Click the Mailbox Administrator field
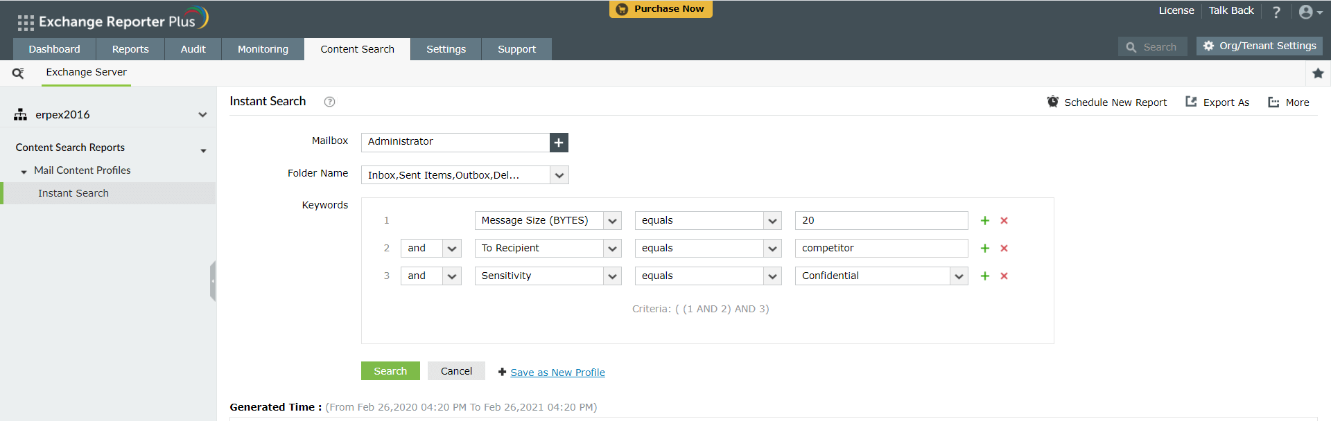Viewport: 1331px width, 421px height. 455,143
